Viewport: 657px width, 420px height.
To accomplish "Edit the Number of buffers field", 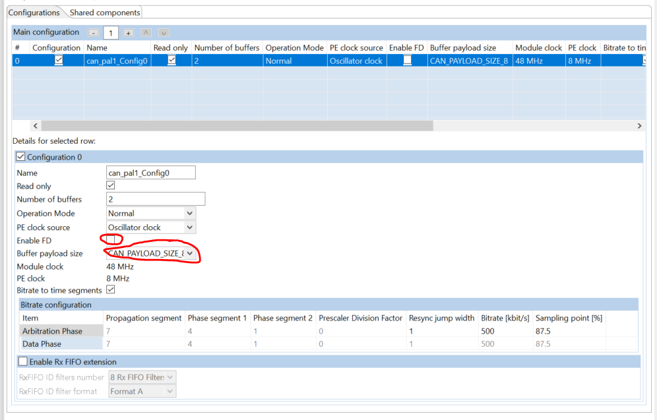I will (x=155, y=198).
